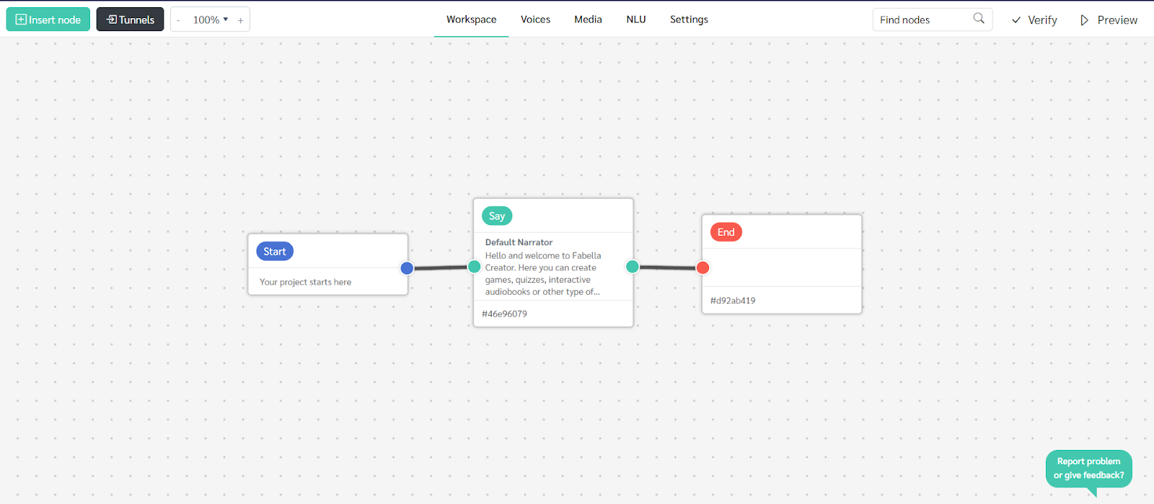This screenshot has width=1154, height=504.
Task: Select the Start node badge
Action: pos(275,251)
